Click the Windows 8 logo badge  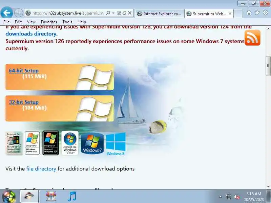click(116, 144)
